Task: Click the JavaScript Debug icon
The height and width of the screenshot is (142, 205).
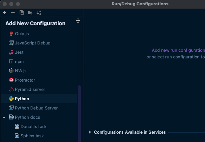Action: tap(11, 43)
